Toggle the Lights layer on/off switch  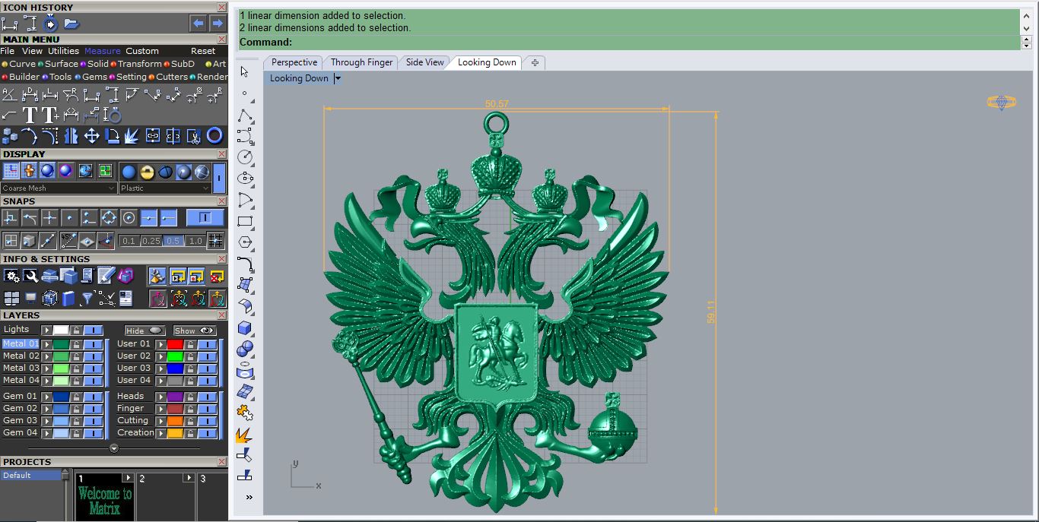point(93,331)
